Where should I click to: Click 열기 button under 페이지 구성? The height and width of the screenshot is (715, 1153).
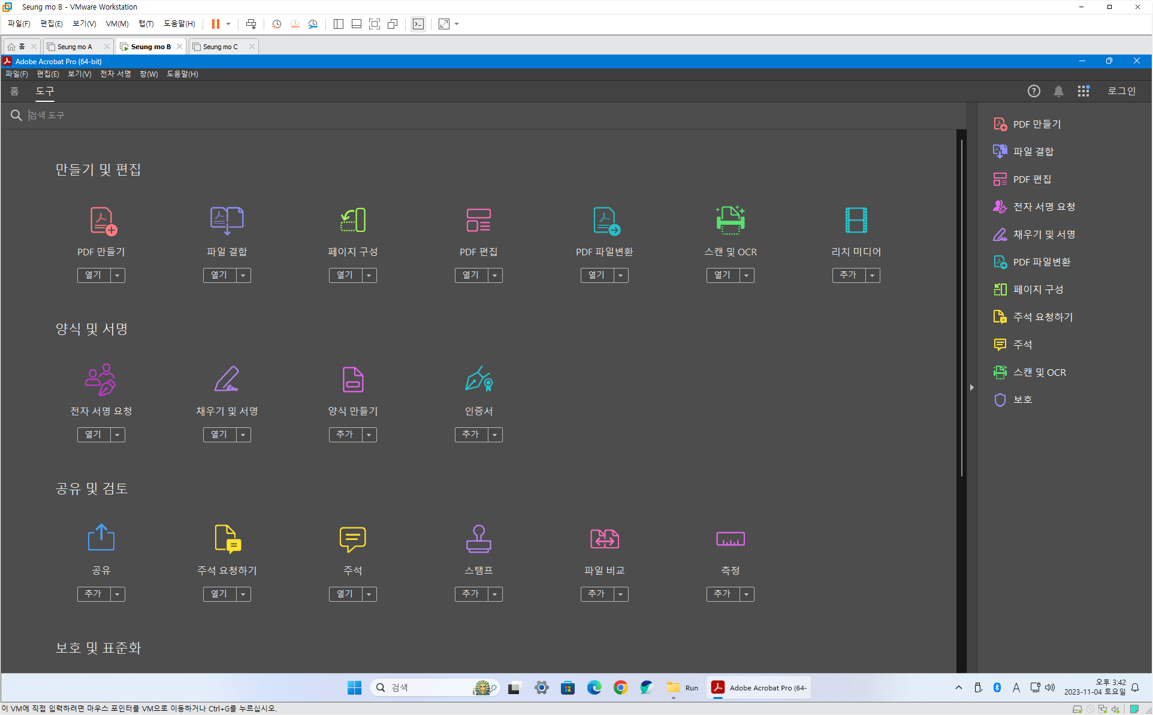click(345, 275)
